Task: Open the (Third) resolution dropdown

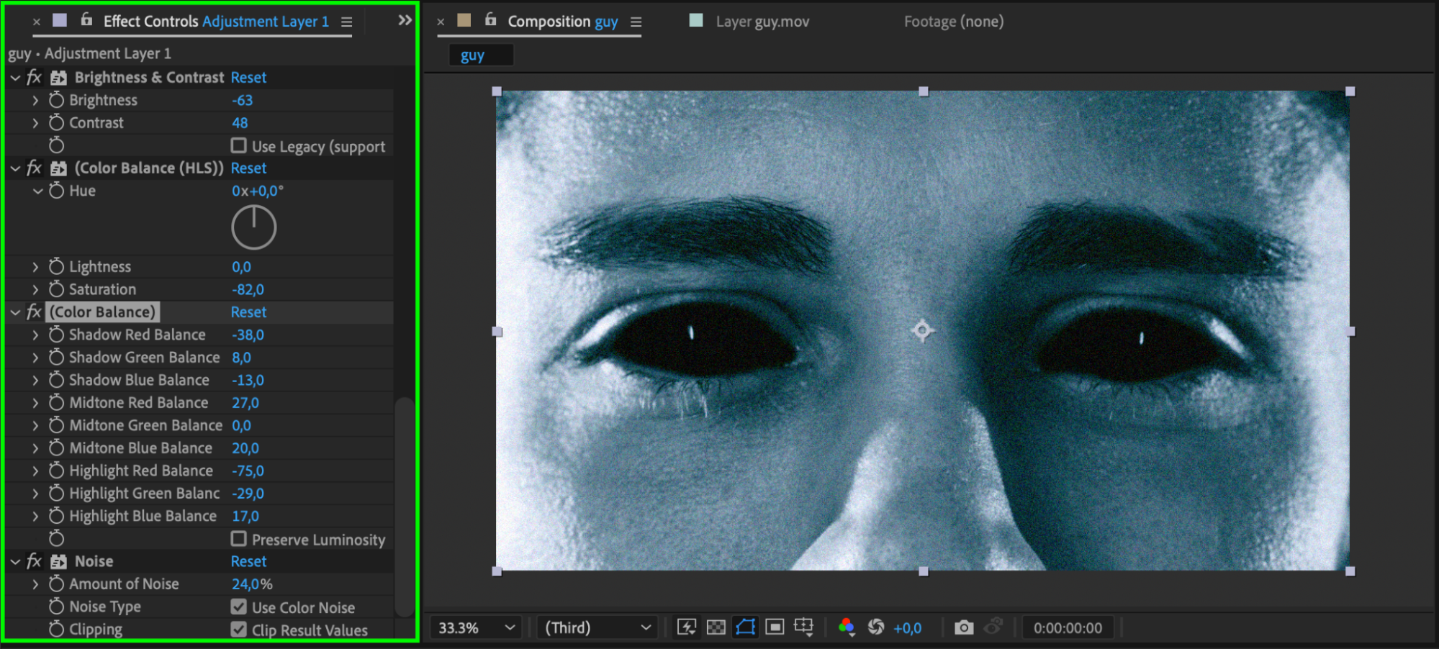Action: point(597,627)
